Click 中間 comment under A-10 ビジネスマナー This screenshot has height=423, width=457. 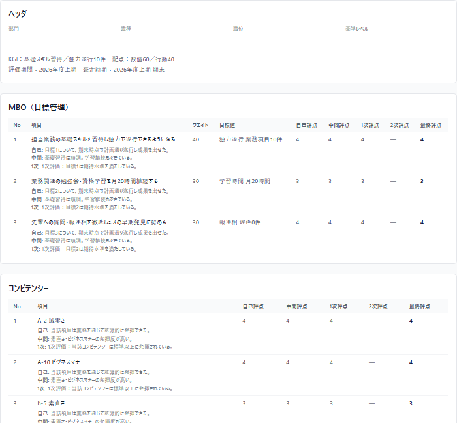85,380
